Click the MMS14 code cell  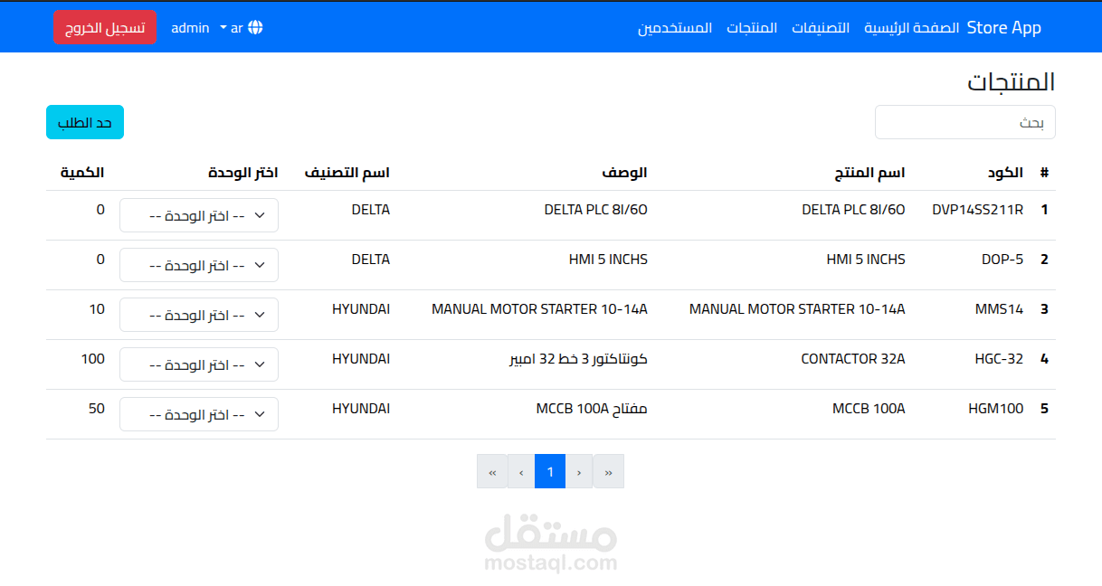(999, 309)
